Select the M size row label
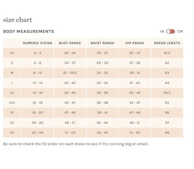Viewport: 194px width, 169px height. [12, 73]
